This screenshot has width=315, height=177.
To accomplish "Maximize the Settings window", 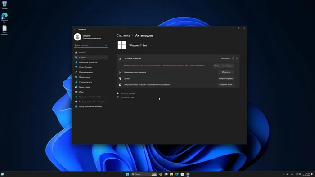I will (x=238, y=28).
